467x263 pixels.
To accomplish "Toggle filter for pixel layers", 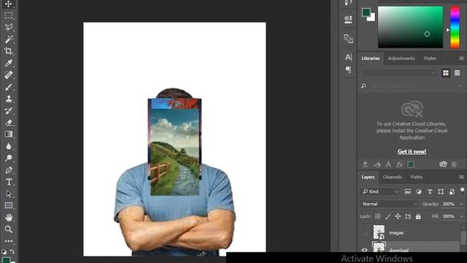I will coord(407,191).
